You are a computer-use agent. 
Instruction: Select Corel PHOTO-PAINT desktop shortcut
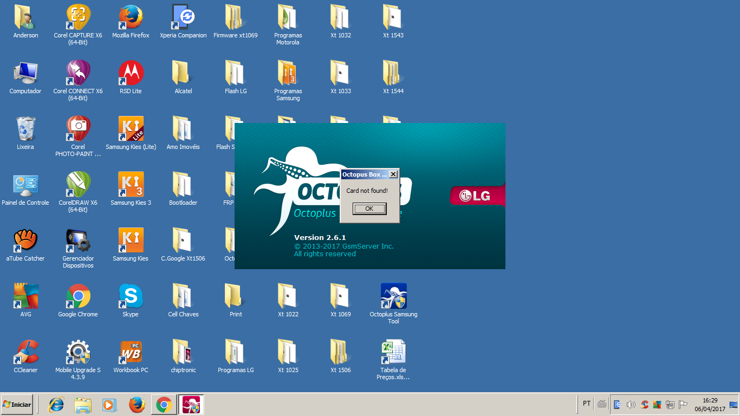pyautogui.click(x=78, y=136)
